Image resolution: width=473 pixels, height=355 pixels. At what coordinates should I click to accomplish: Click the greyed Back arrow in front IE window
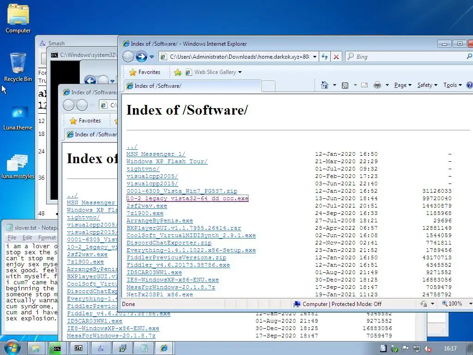point(128,56)
